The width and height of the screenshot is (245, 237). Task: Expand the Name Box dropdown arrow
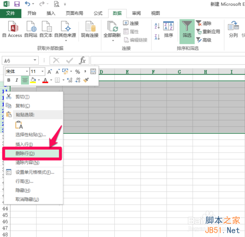coord(35,60)
